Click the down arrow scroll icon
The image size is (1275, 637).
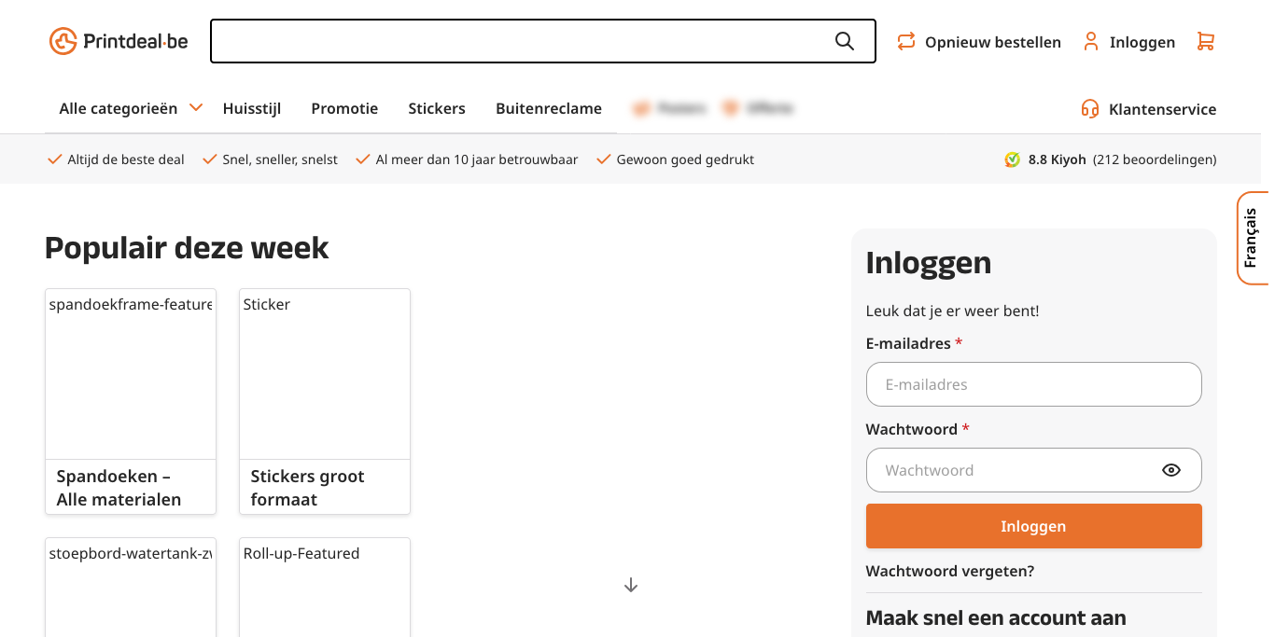coord(631,585)
